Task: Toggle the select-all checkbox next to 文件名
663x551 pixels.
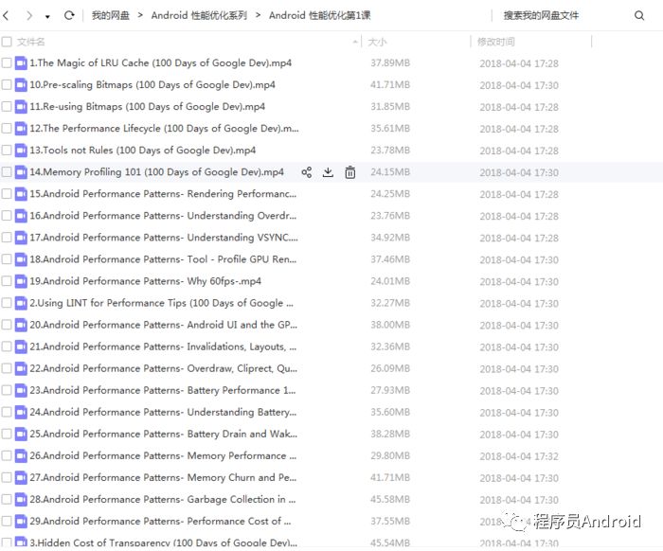Action: [7, 42]
